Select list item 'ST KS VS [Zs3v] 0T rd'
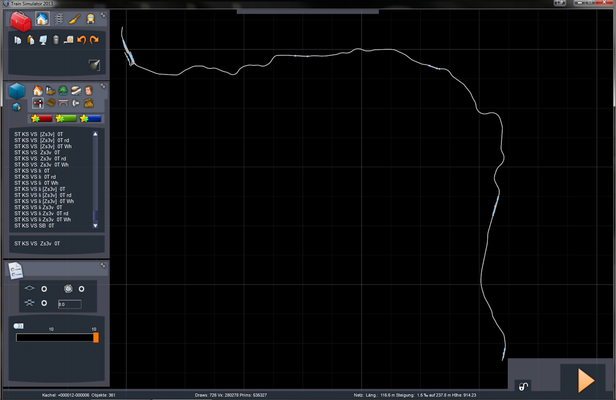Image resolution: width=616 pixels, height=400 pixels. 42,140
